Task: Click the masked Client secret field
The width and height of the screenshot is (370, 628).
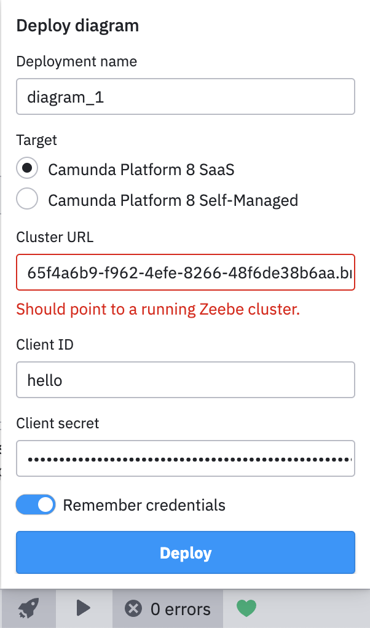Action: tap(184, 458)
